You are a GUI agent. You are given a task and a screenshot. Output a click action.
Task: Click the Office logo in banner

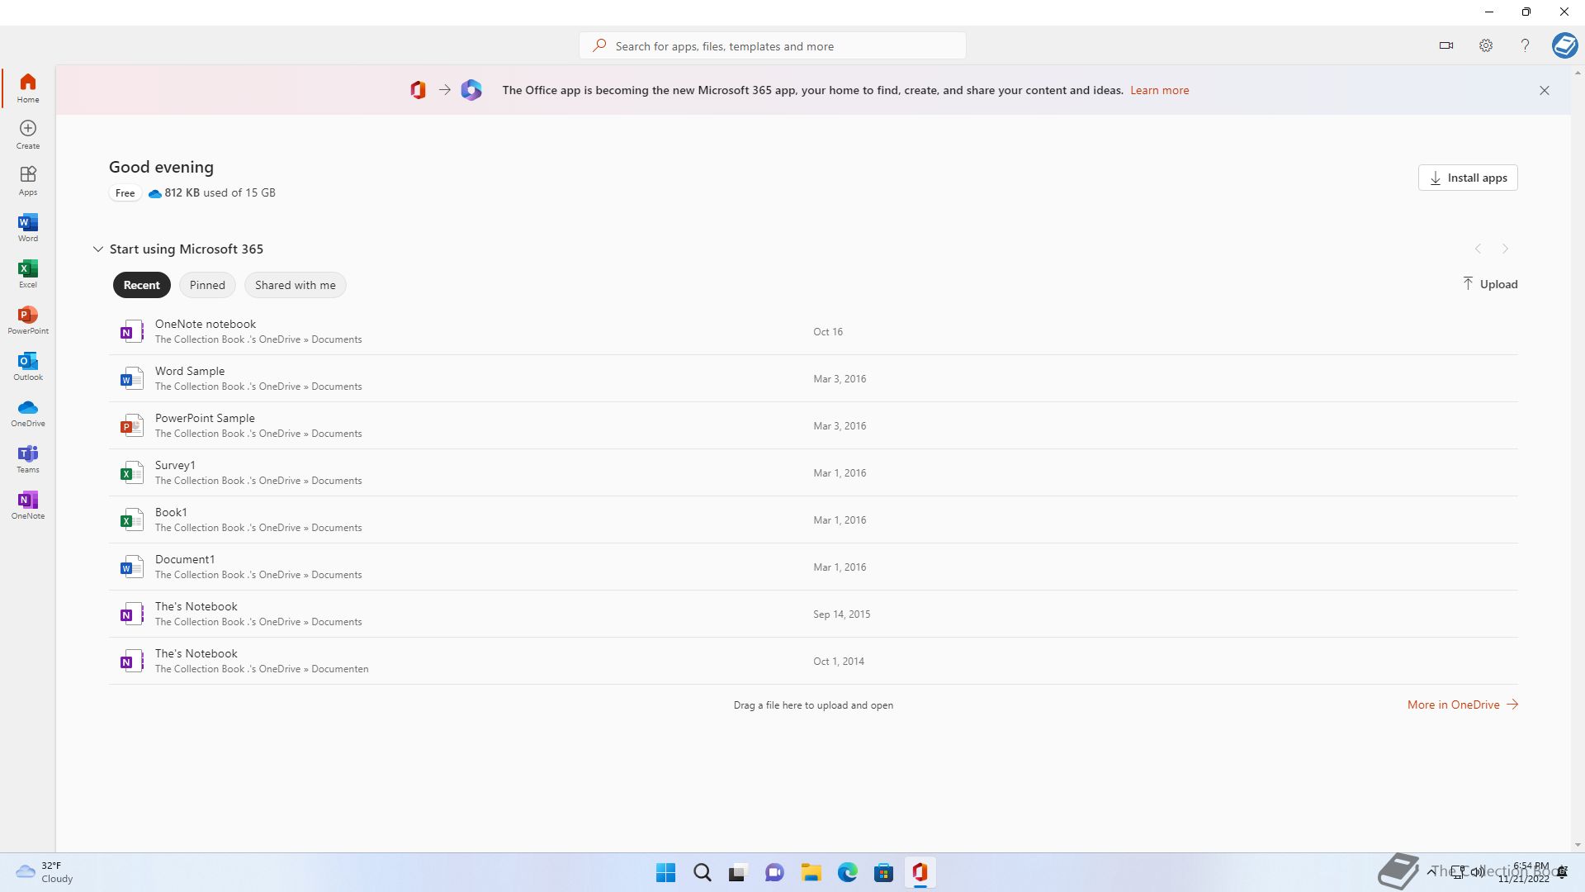418,90
